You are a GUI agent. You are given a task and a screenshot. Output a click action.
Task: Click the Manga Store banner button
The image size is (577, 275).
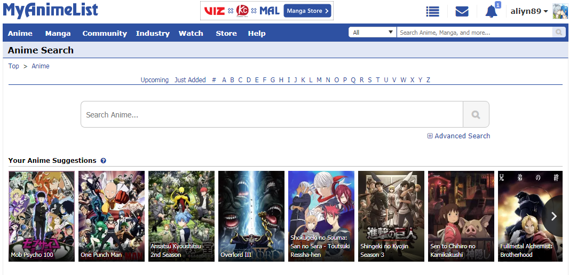coord(307,11)
